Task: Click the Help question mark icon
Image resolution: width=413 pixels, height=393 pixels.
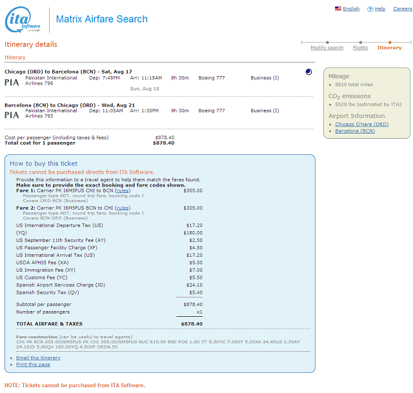Action: click(x=370, y=9)
